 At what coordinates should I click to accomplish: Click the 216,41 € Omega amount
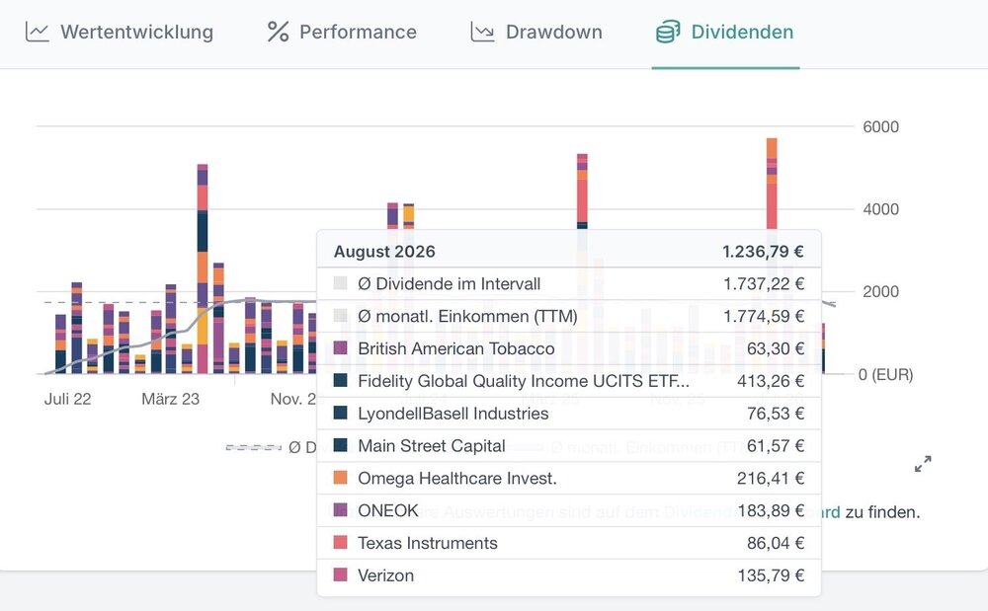(x=771, y=478)
